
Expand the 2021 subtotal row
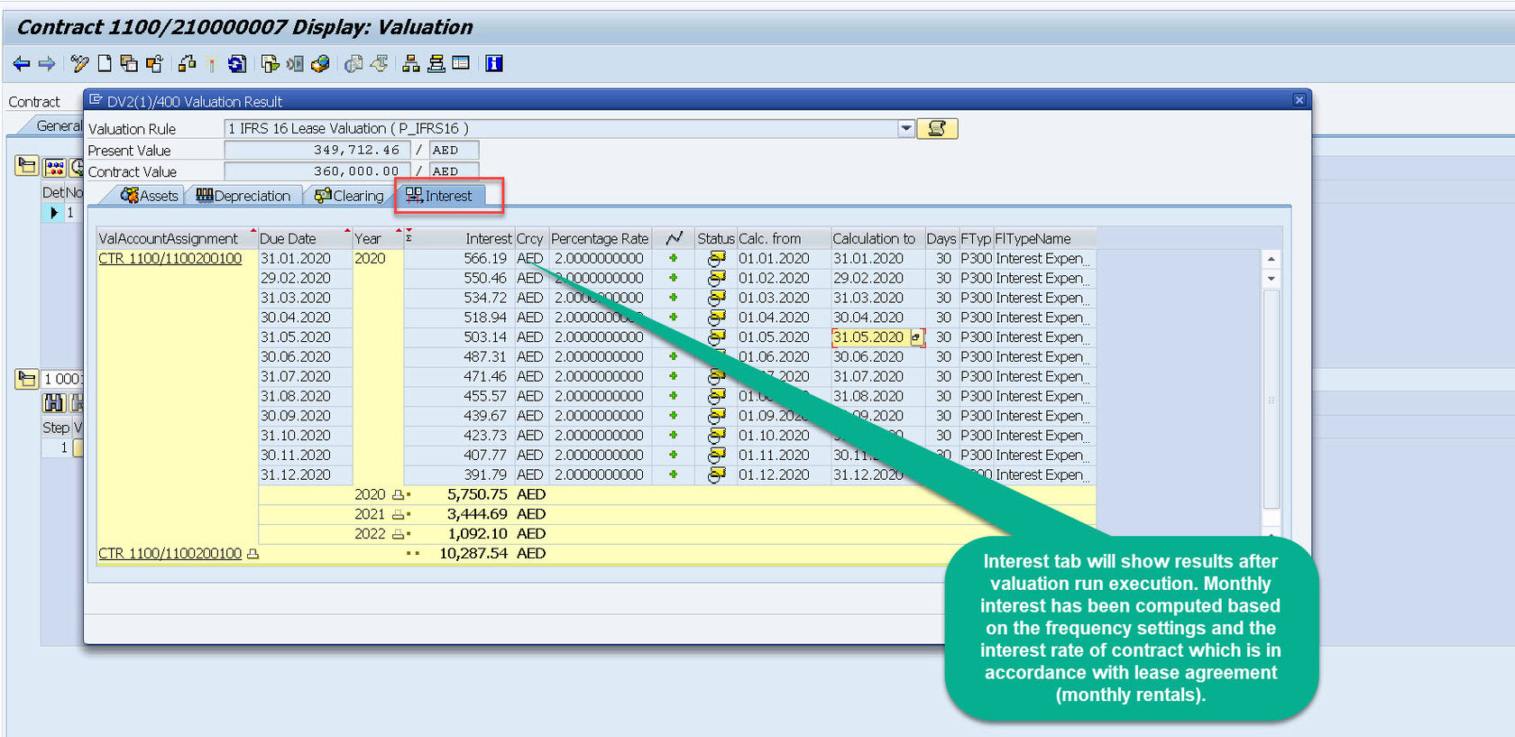click(398, 515)
